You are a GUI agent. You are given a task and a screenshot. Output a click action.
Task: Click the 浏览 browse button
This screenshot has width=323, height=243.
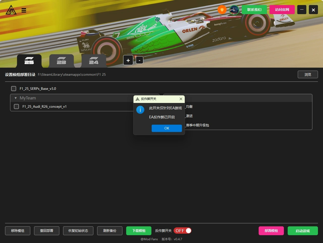pos(308,74)
